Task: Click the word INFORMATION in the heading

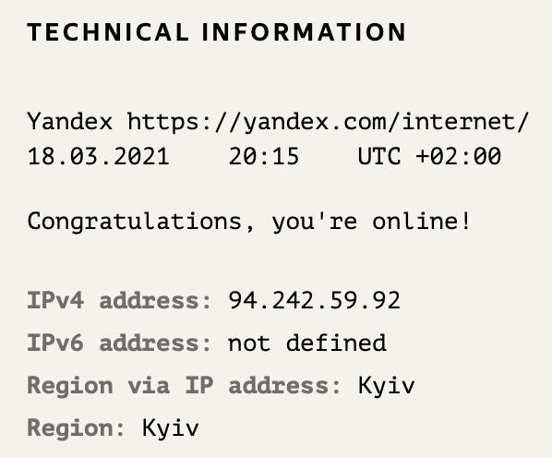Action: pos(305,32)
